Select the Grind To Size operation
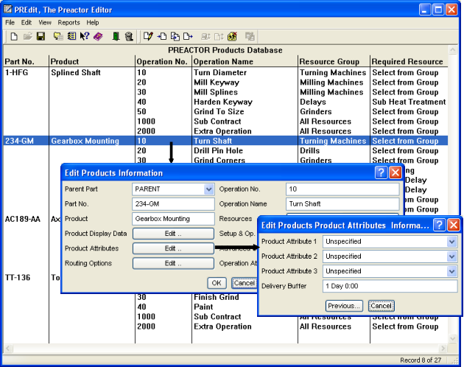This screenshot has height=367, width=464. [219, 112]
